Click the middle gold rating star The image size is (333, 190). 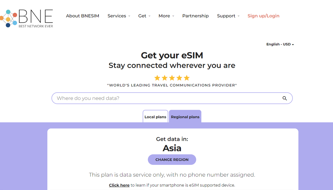(x=172, y=78)
